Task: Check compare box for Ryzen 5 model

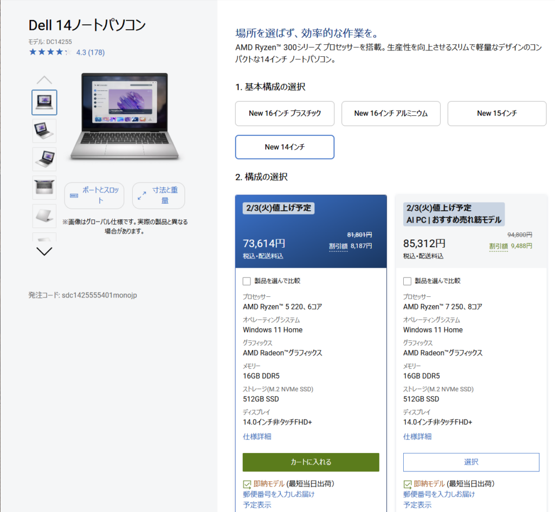Action: coord(247,281)
